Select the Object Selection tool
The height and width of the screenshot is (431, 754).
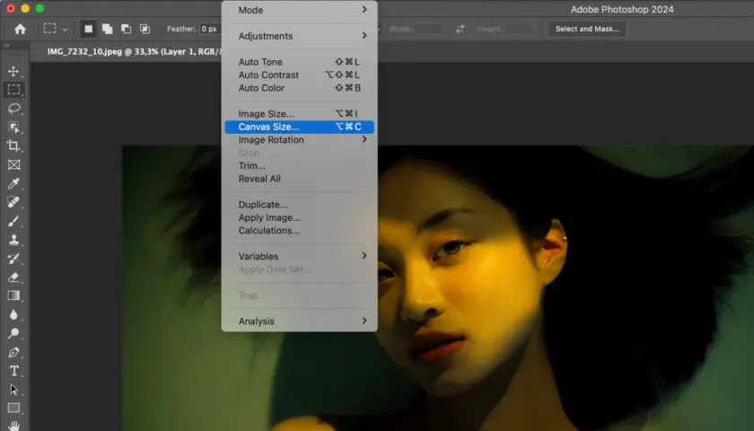(x=13, y=127)
